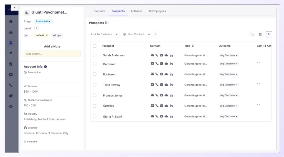The image size is (284, 157).
Task: Open Terra Rowley prospect name
Action: click(x=111, y=85)
